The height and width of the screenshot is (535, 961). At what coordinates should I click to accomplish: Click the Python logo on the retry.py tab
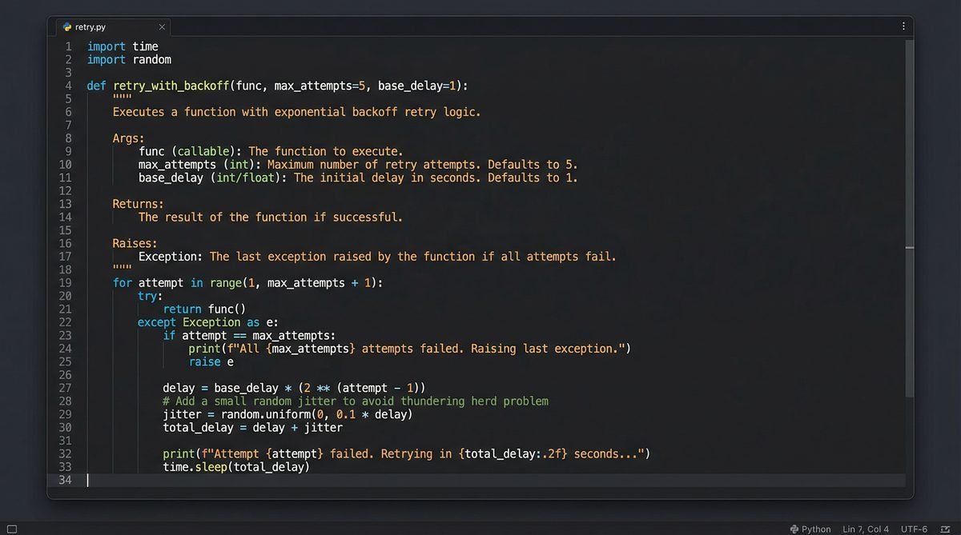[x=66, y=26]
